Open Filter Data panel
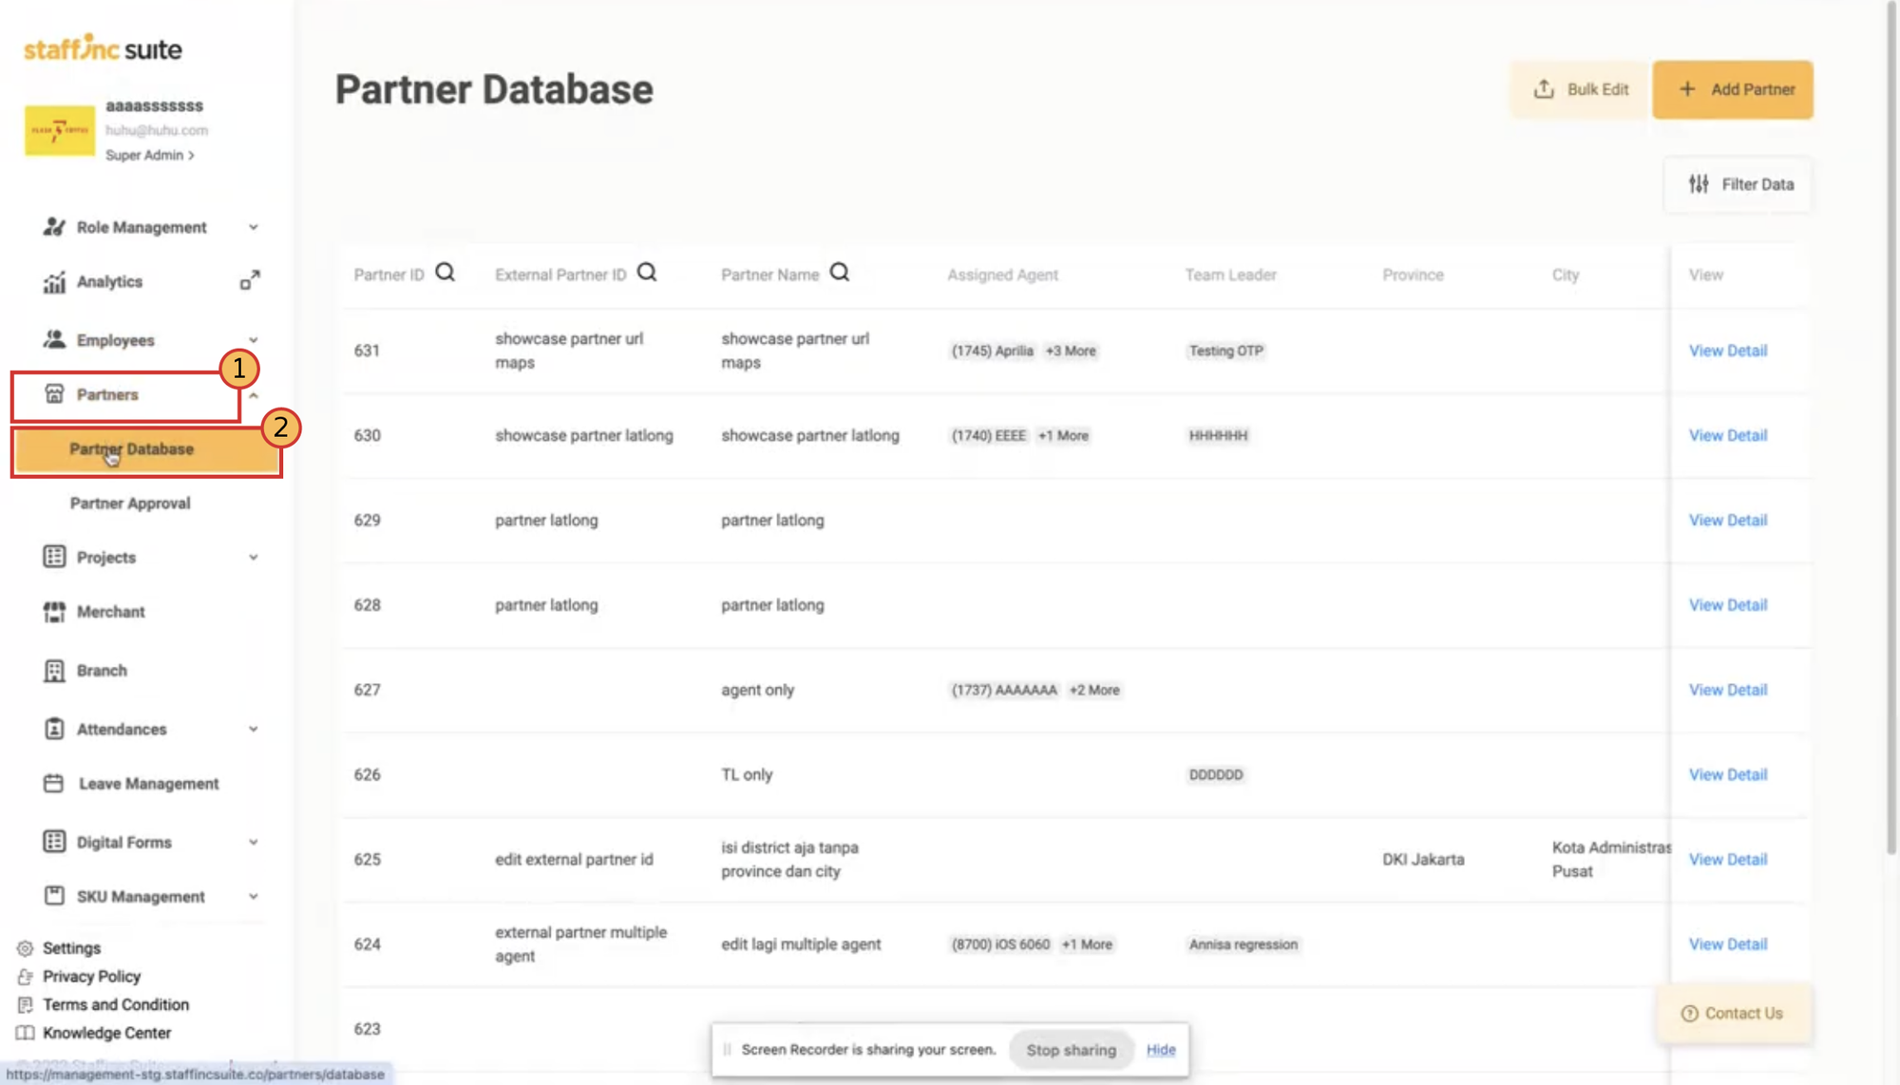This screenshot has height=1085, width=1900. [1739, 184]
